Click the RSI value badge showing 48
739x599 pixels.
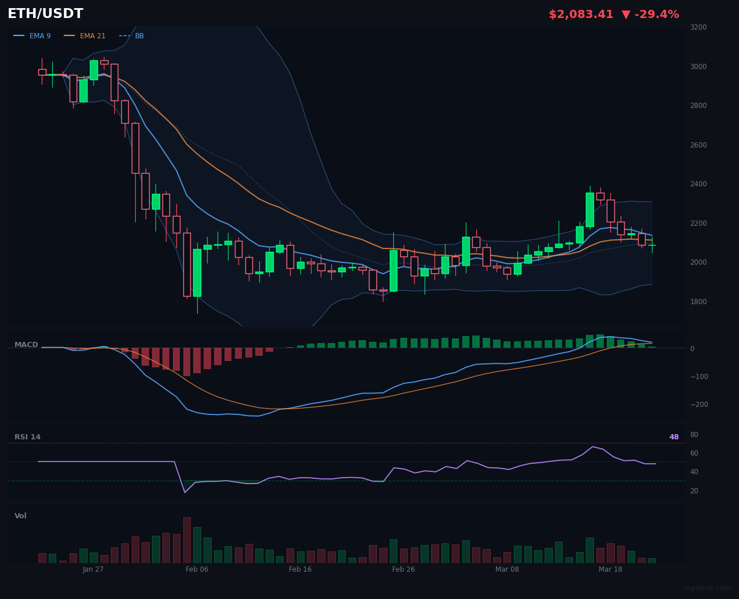click(x=673, y=436)
